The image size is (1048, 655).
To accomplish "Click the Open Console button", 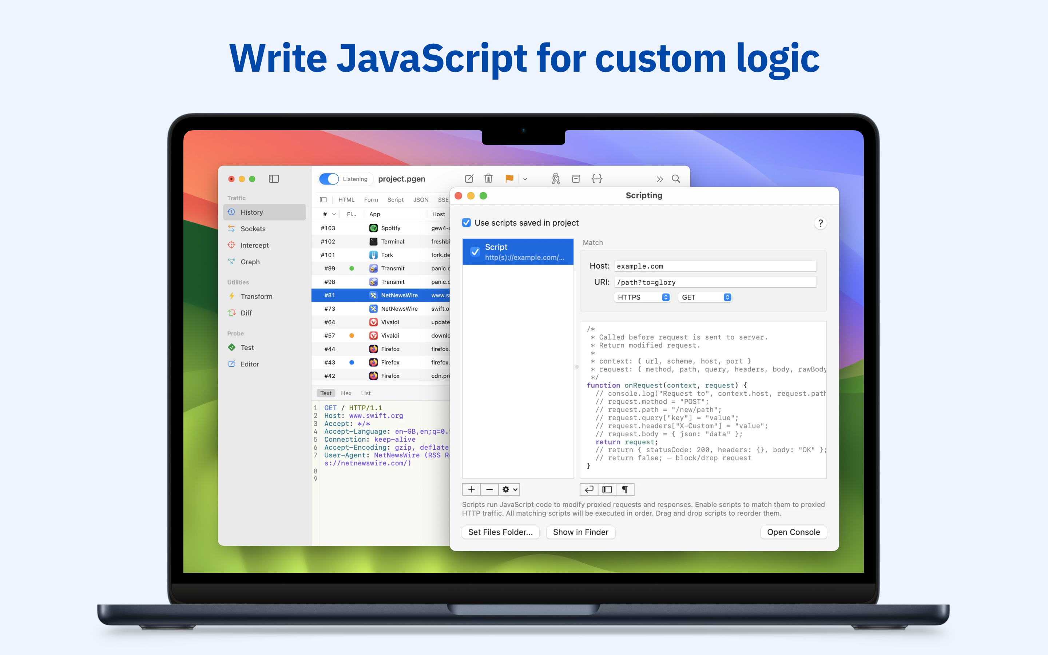I will 793,532.
